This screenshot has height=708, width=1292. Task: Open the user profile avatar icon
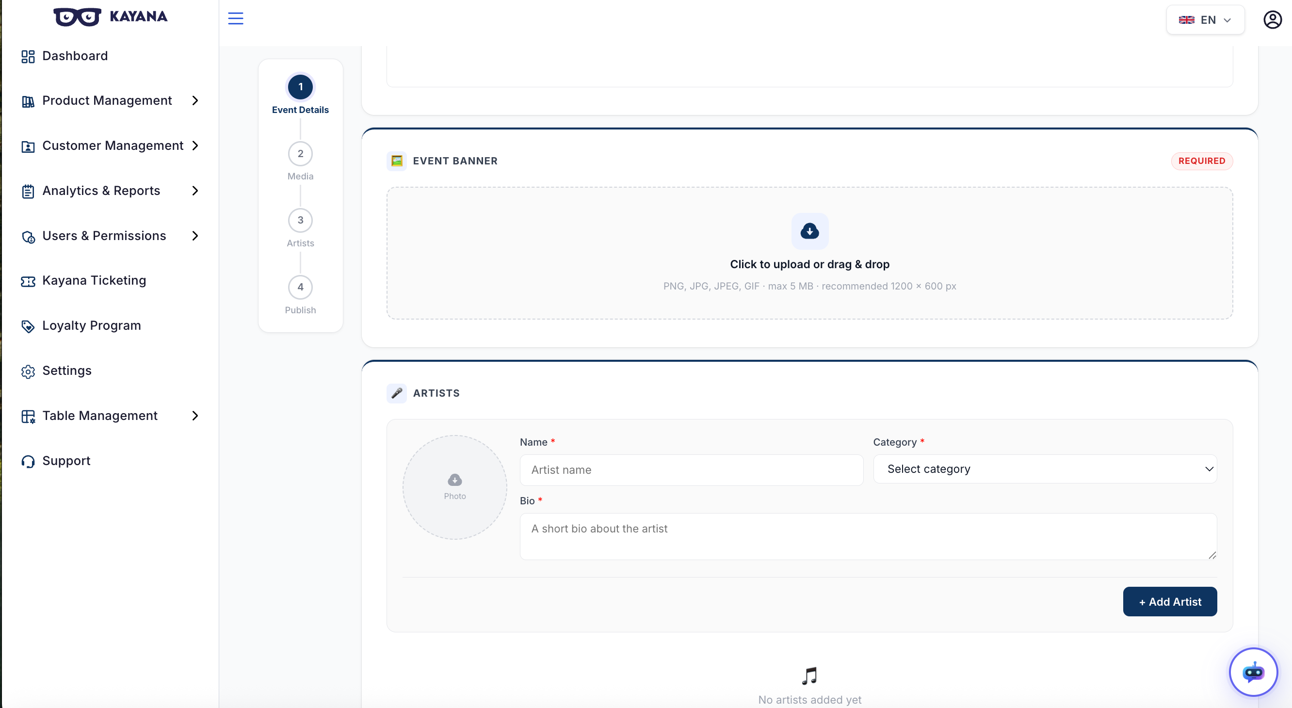click(1273, 20)
